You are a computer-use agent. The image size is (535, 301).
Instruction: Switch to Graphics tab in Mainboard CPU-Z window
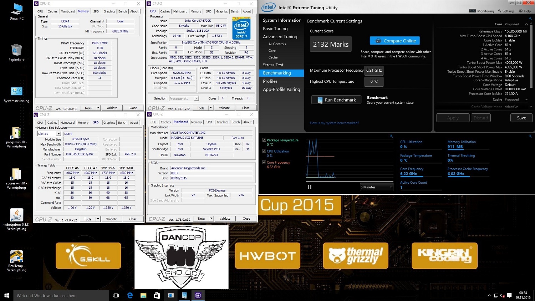coord(222,122)
